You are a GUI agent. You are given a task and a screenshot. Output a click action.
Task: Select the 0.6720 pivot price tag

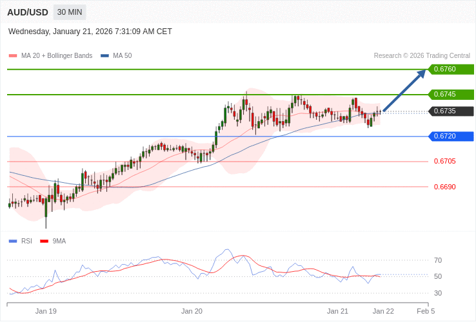coord(451,137)
